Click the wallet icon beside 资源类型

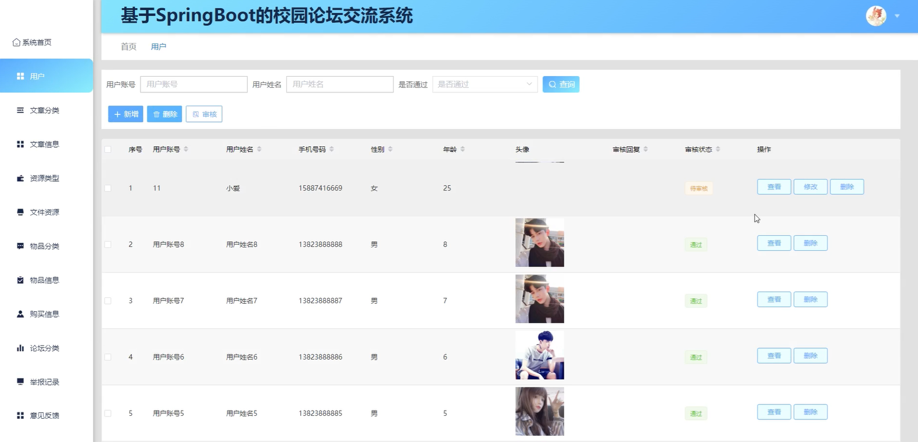(20, 178)
